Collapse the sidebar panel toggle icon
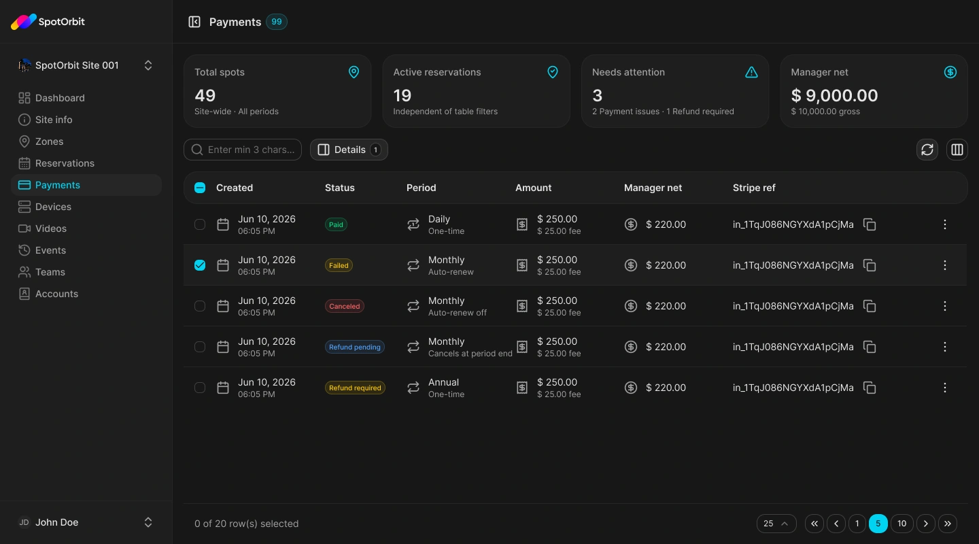Image resolution: width=979 pixels, height=544 pixels. (194, 22)
